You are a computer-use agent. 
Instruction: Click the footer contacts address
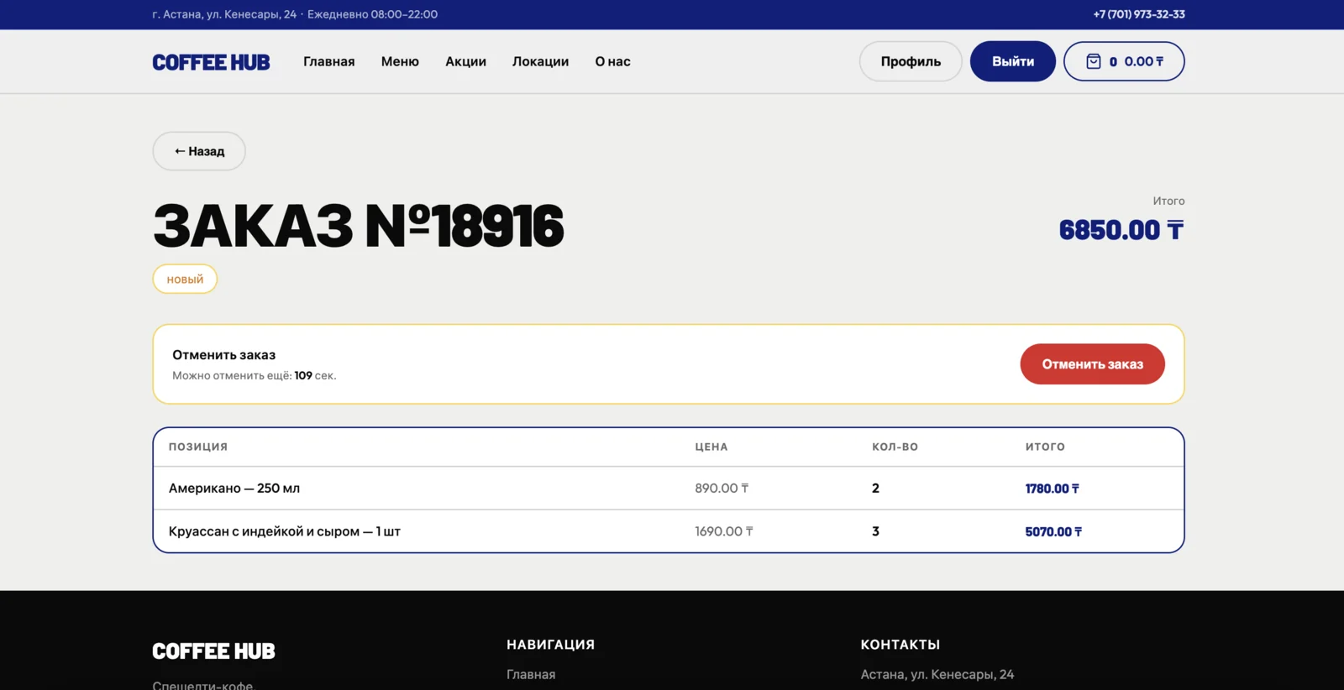click(937, 674)
